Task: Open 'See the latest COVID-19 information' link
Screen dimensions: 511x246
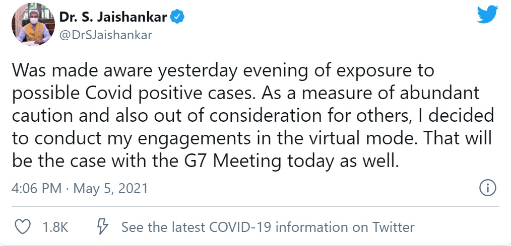Action: pos(268,227)
